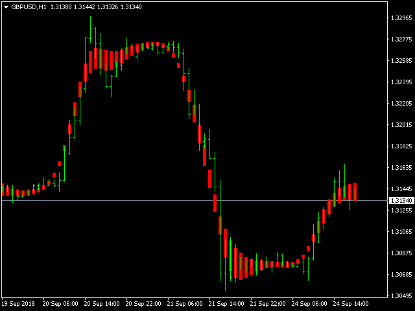Click the 24 Sep 06:00 time label
Viewport: 415px width, 311px height.
tap(309, 304)
